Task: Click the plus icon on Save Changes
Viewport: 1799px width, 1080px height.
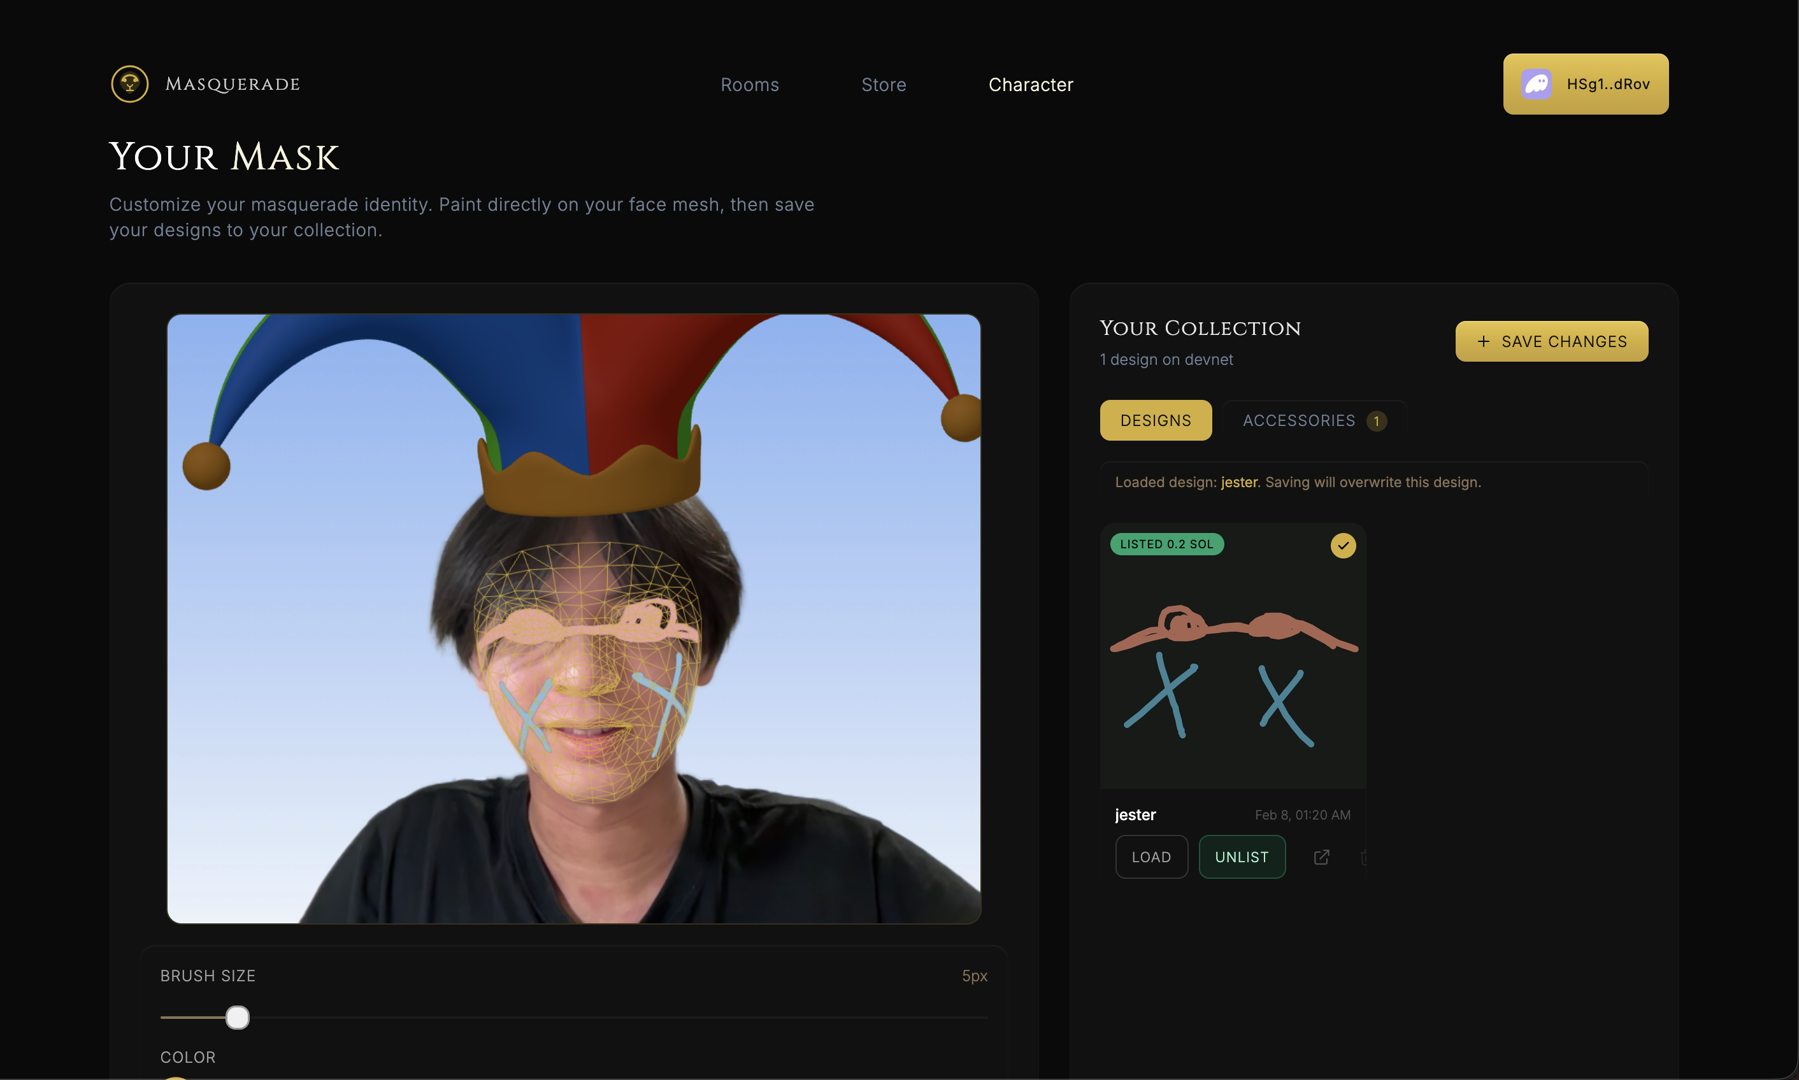Action: click(1483, 341)
